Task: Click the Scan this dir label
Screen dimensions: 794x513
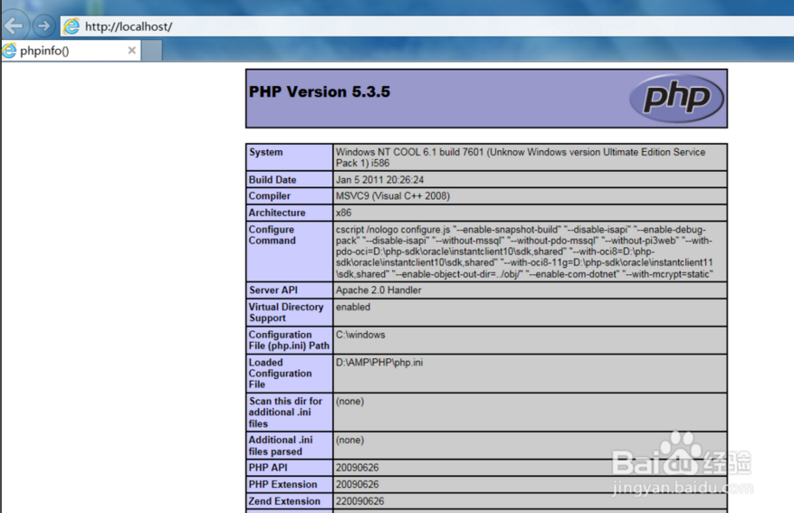Action: pyautogui.click(x=285, y=413)
